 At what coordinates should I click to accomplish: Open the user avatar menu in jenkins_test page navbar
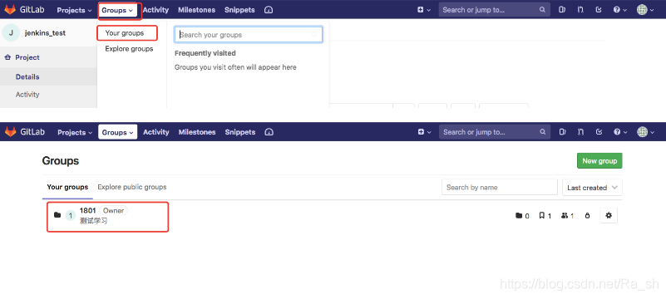[x=644, y=10]
